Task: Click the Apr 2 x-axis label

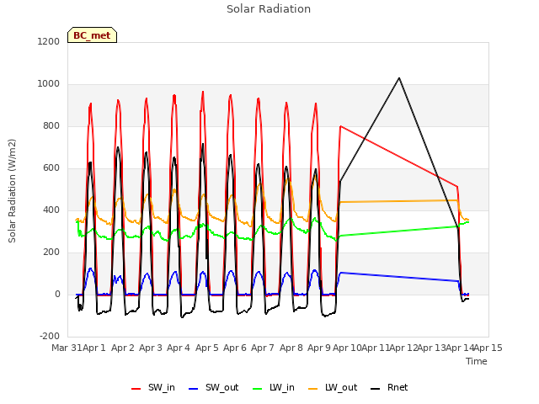Action: pyautogui.click(x=123, y=348)
